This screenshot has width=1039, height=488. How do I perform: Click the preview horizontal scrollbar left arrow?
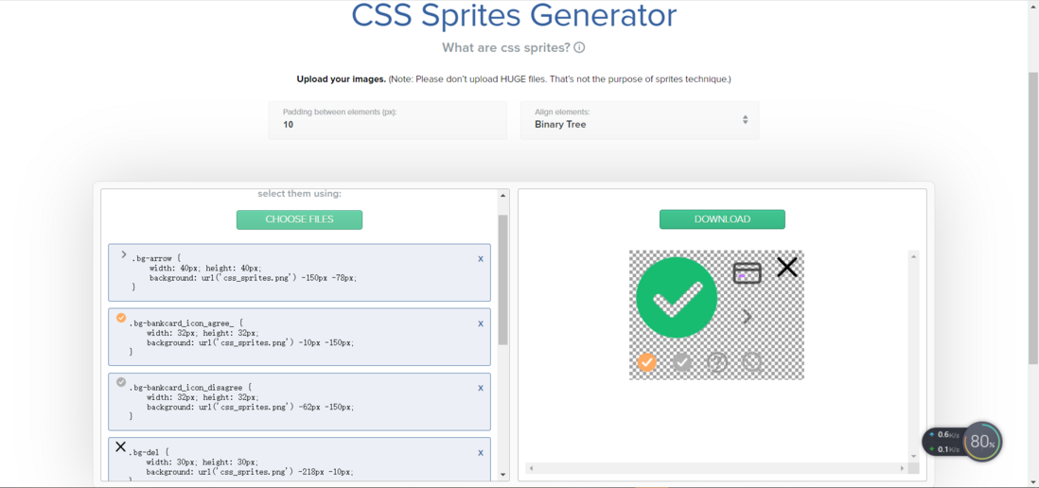pyautogui.click(x=531, y=468)
